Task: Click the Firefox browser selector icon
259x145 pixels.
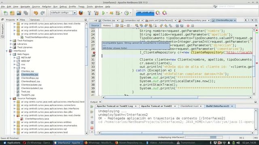Action: [x=81, y=13]
